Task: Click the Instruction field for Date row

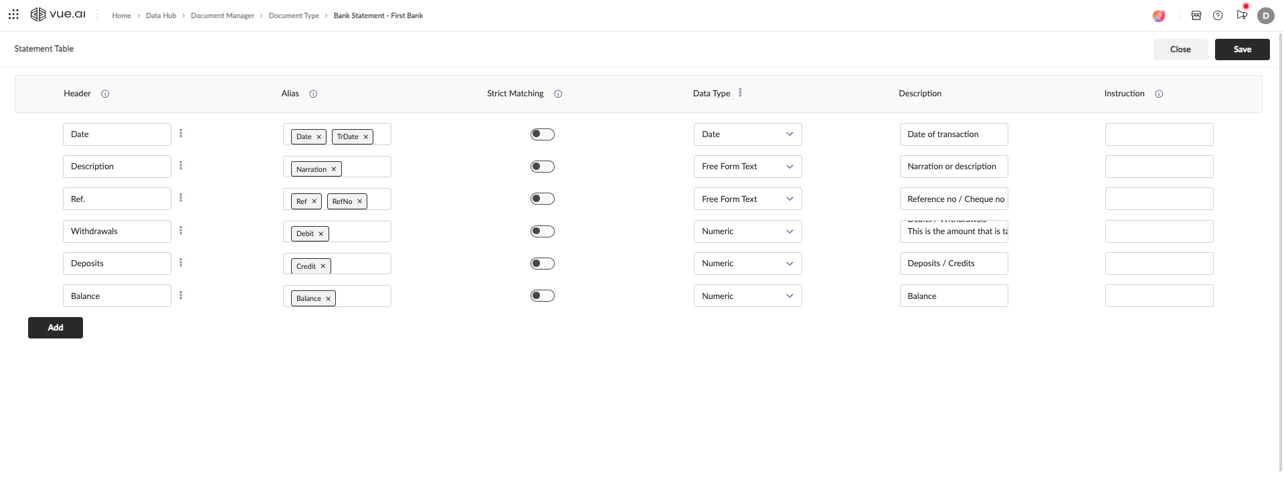Action: coord(1159,134)
